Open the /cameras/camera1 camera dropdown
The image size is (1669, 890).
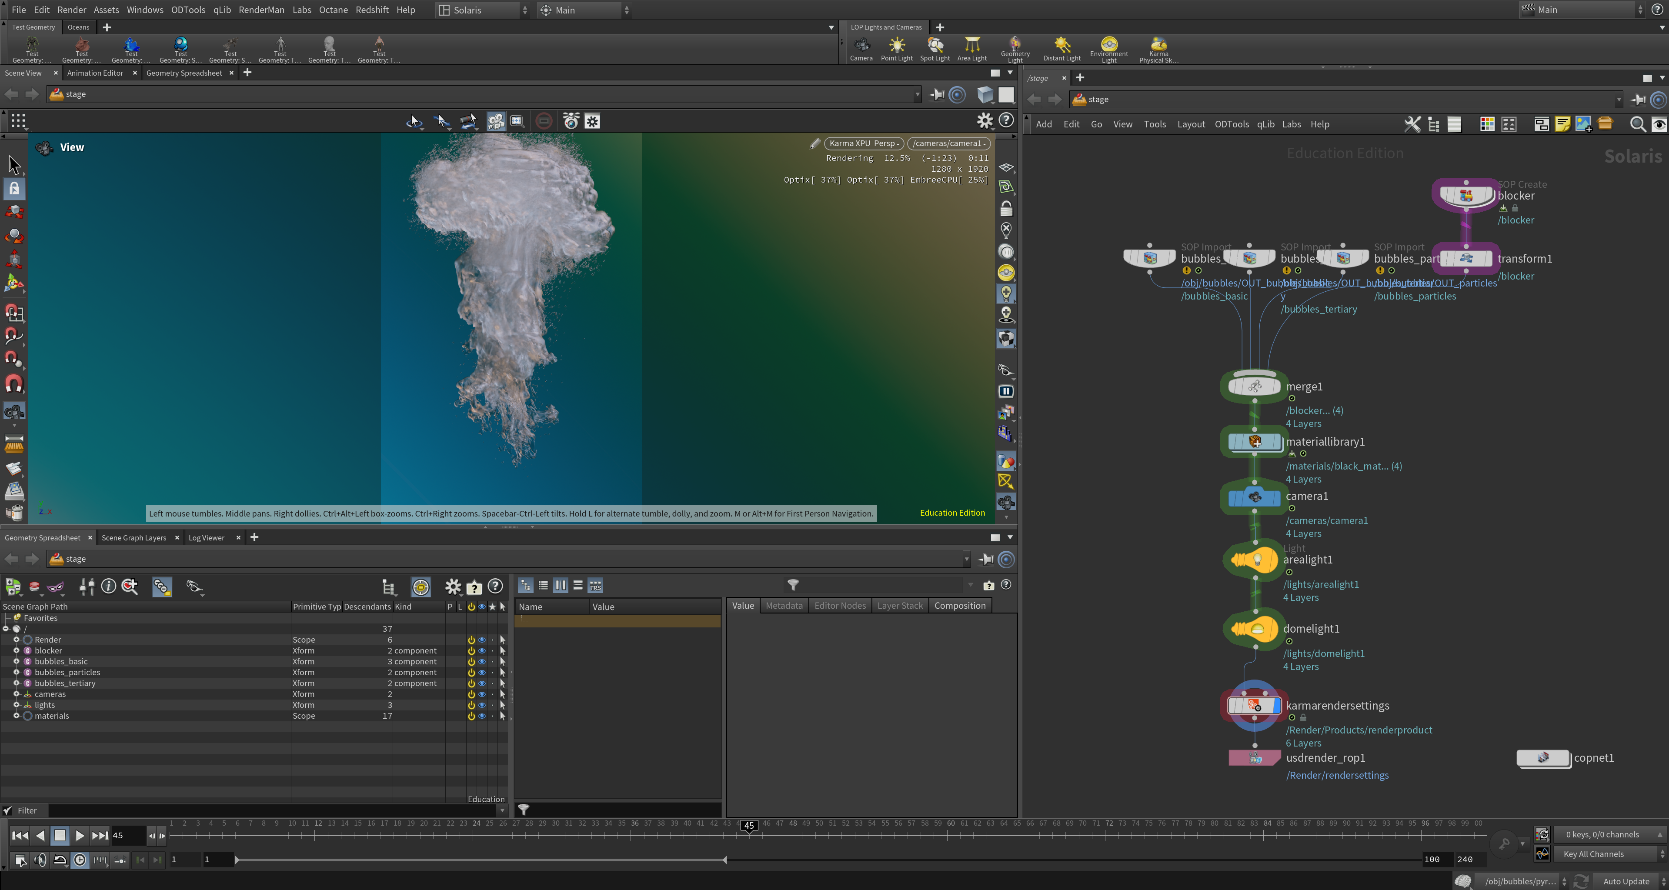point(949,144)
